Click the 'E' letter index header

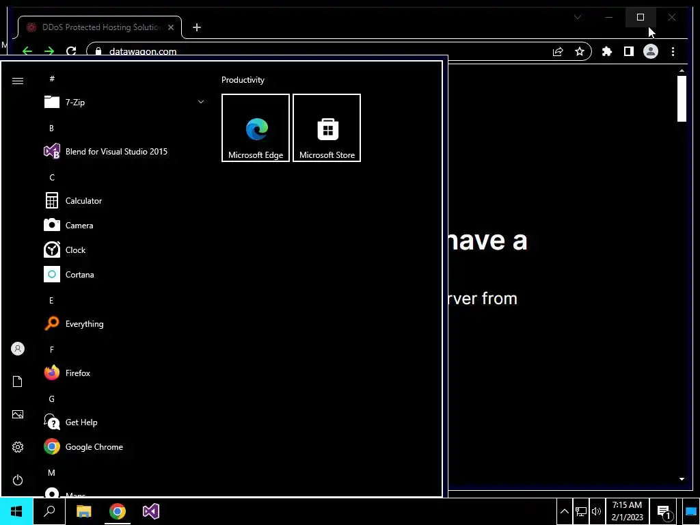(x=51, y=301)
